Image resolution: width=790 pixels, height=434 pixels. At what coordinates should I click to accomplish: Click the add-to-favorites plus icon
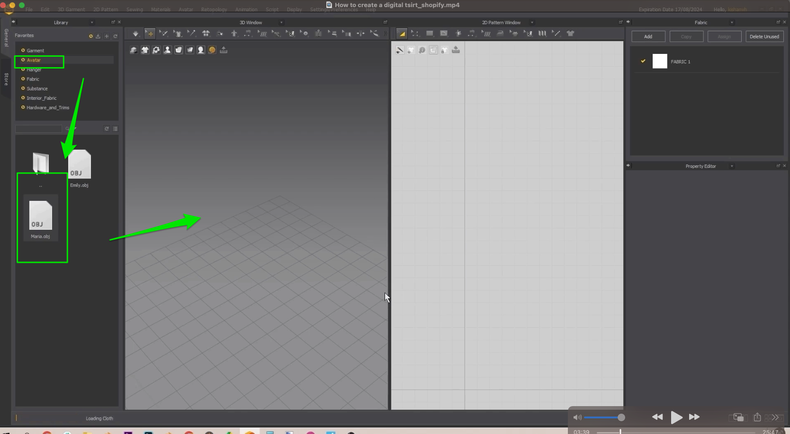[x=107, y=36]
